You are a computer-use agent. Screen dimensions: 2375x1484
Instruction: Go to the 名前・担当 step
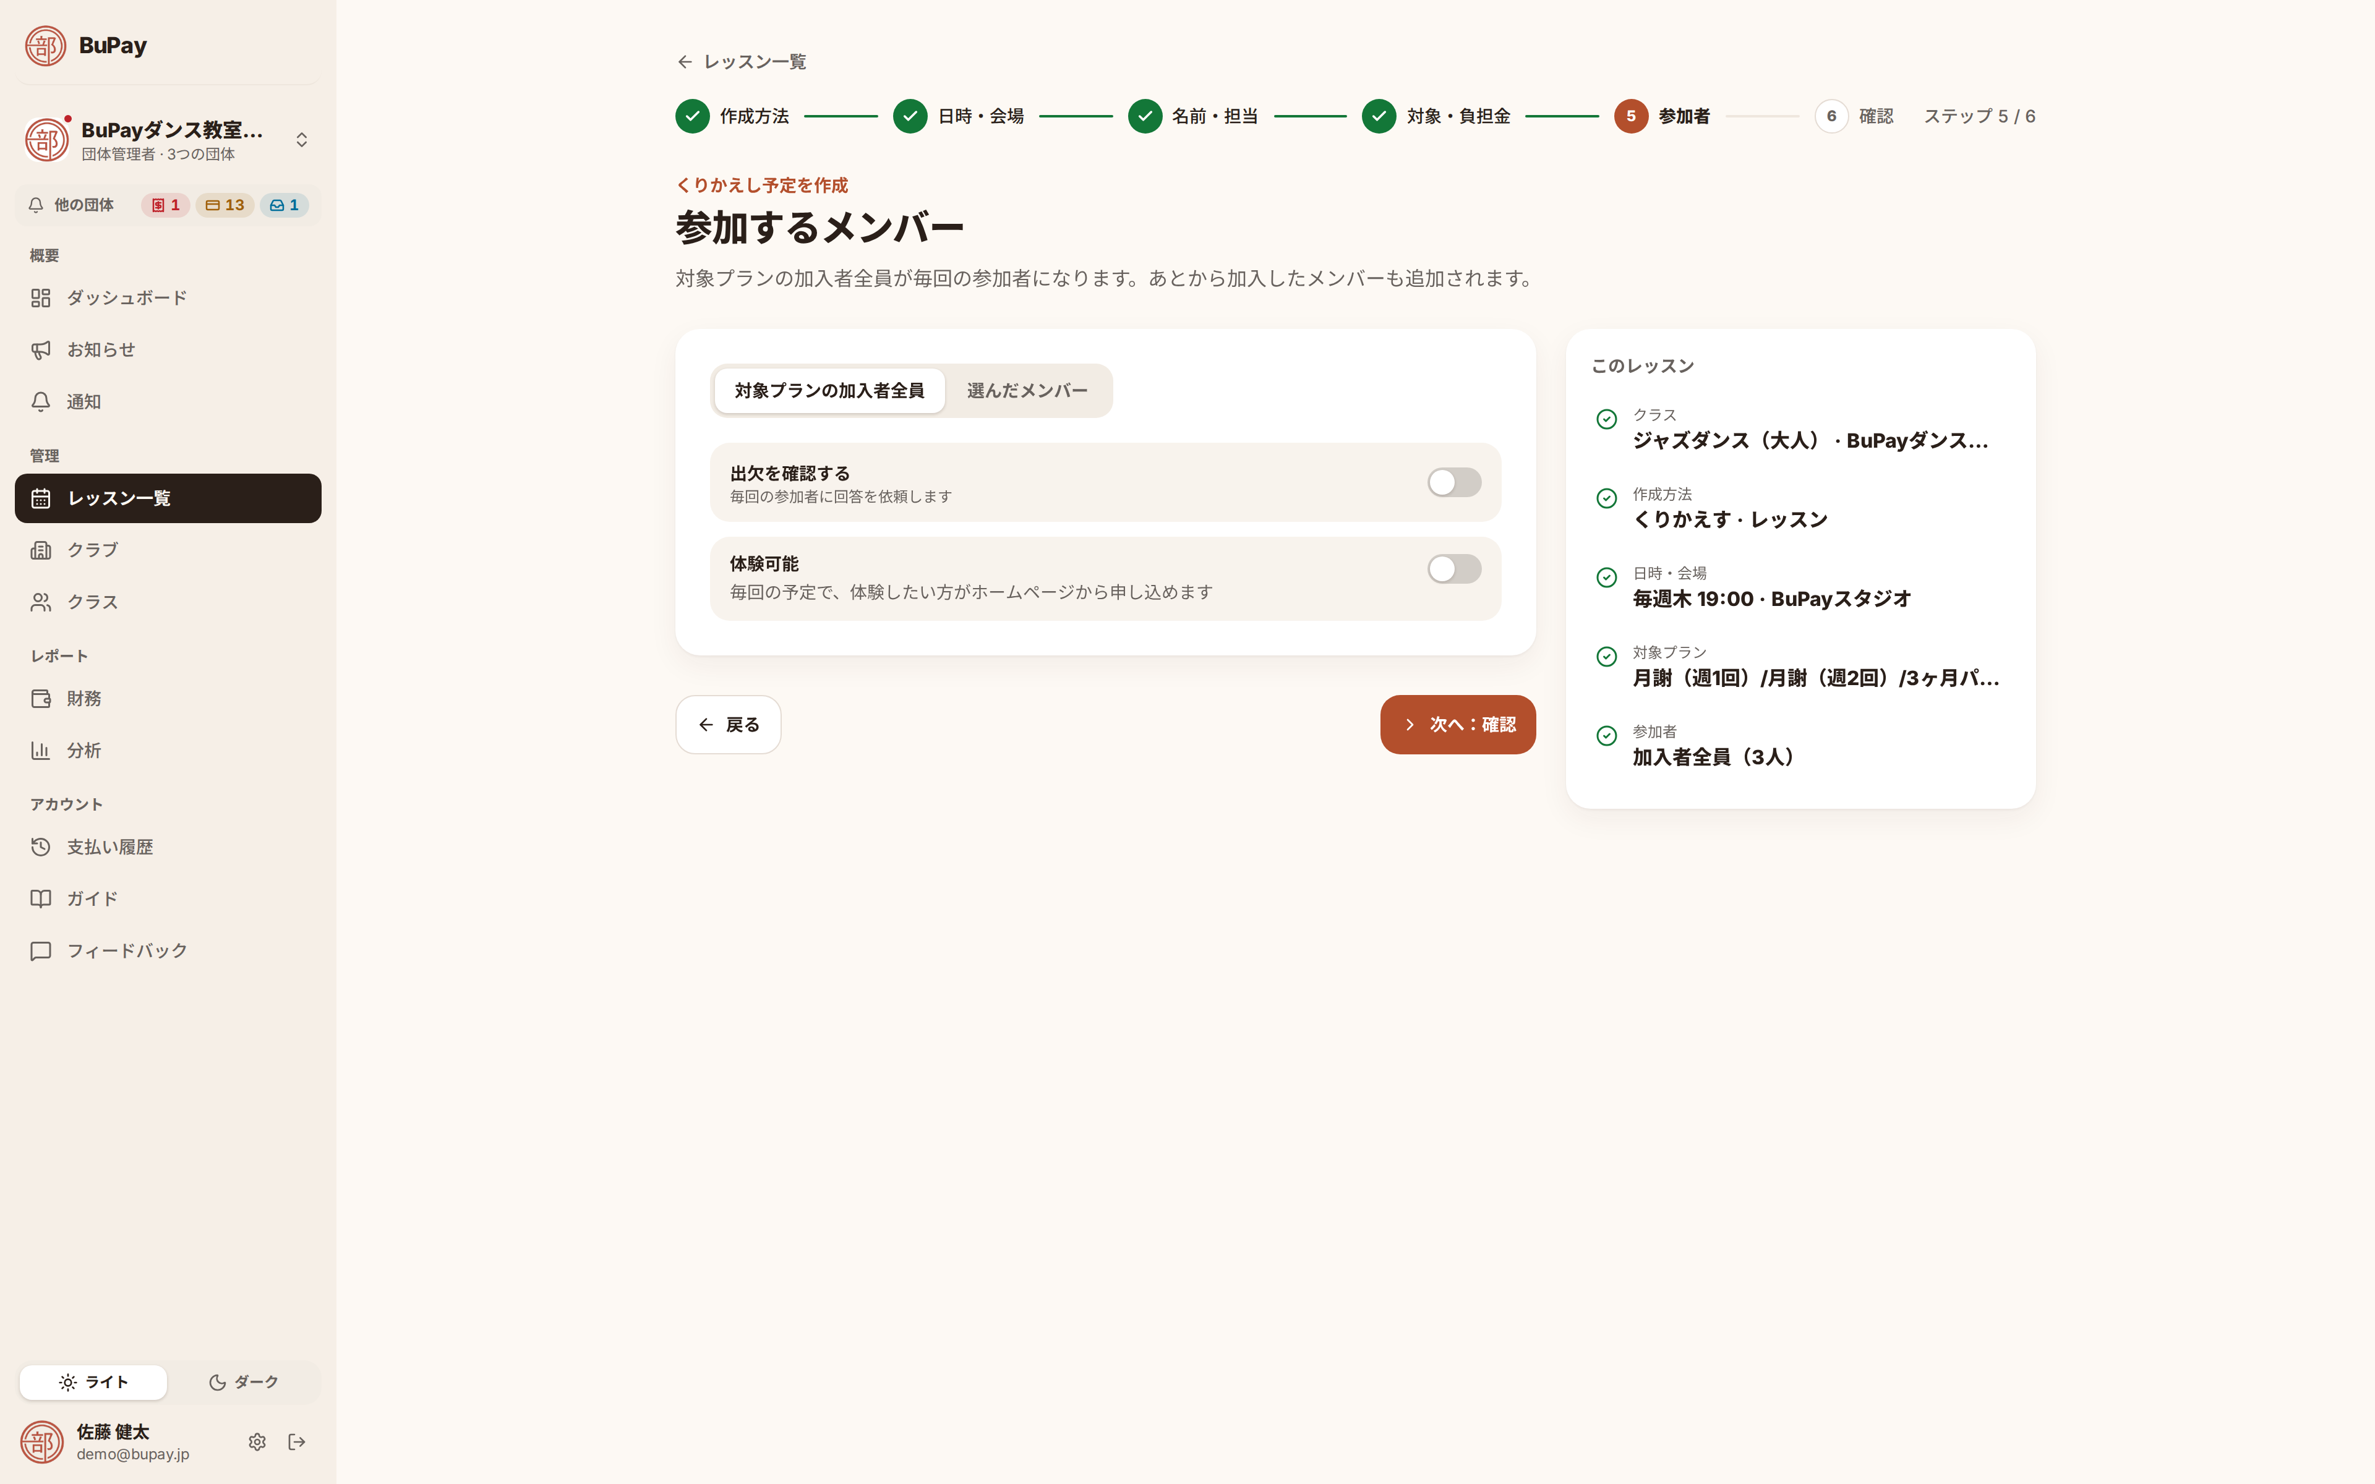tap(1194, 116)
